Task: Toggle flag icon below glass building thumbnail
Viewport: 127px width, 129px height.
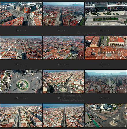Action: pyautogui.click(x=101, y=30)
